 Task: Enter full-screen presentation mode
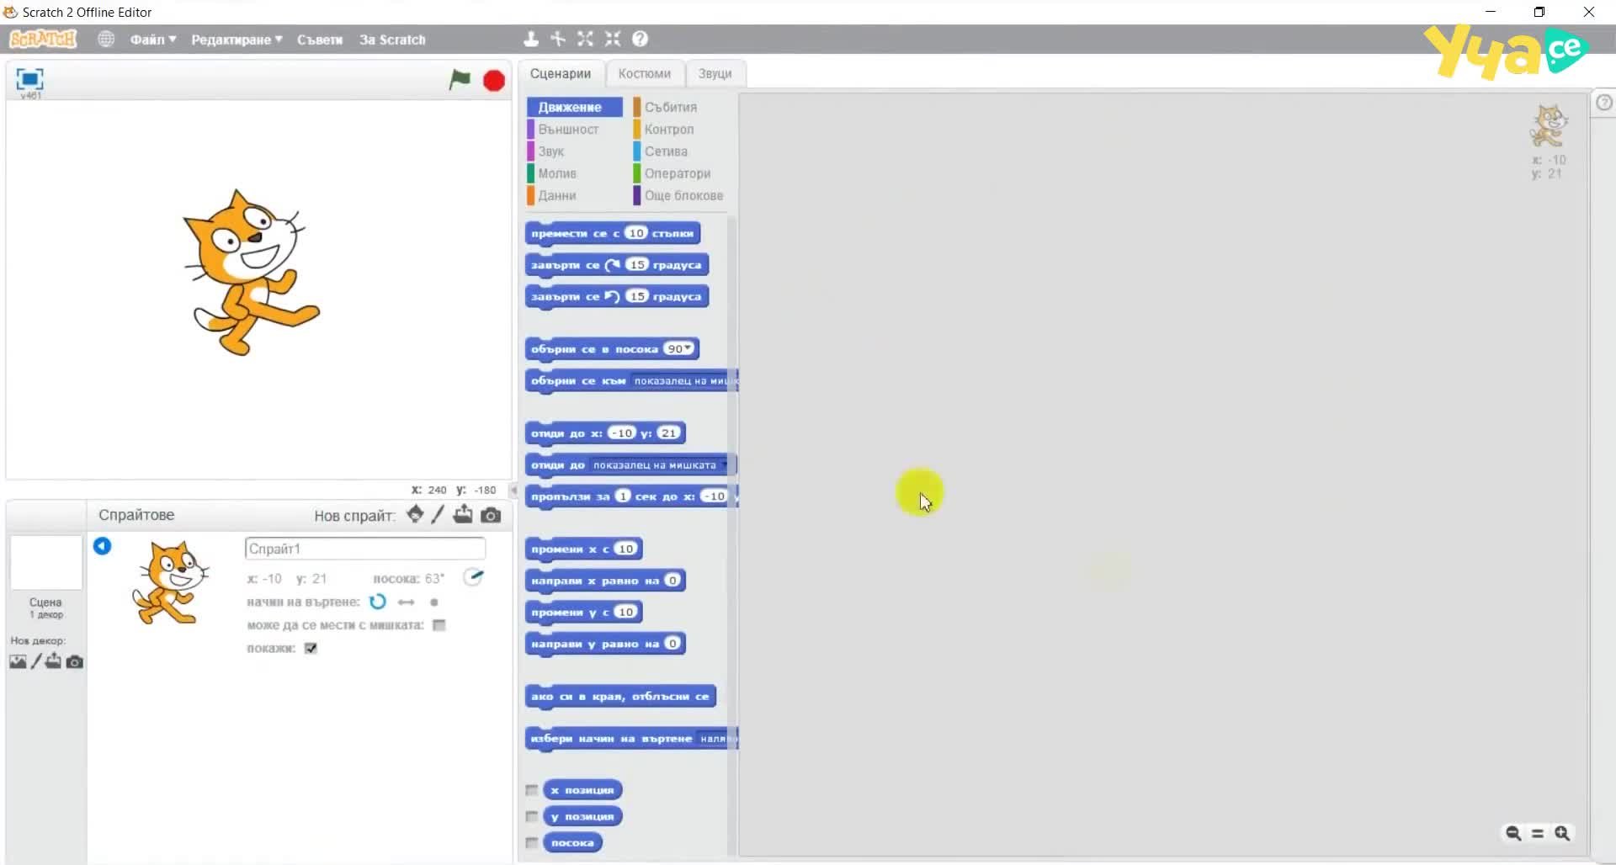coord(29,79)
